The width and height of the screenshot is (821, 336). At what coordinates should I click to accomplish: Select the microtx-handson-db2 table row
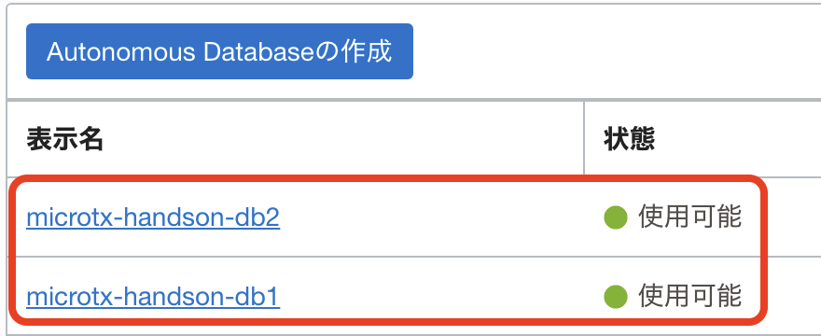tap(413, 217)
